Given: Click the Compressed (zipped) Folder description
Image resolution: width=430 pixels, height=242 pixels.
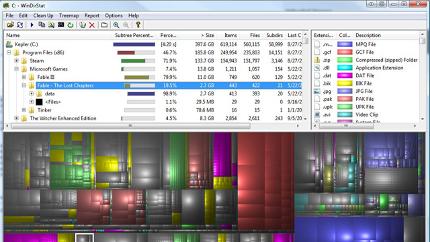Looking at the screenshot, I should pyautogui.click(x=386, y=60).
